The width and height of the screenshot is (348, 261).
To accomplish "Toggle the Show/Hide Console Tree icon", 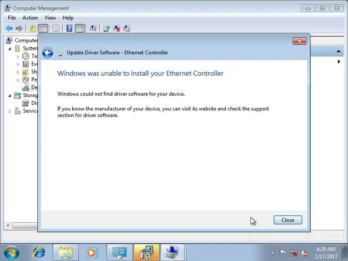I will 43,28.
